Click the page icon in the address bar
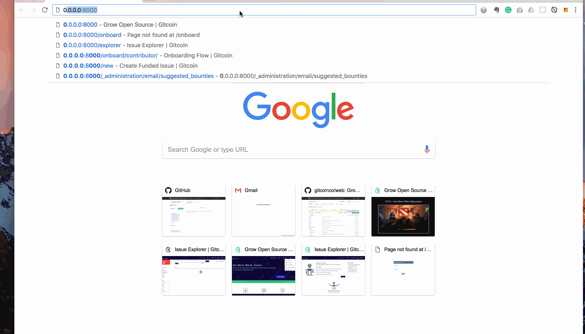This screenshot has height=334, width=585. 58,10
